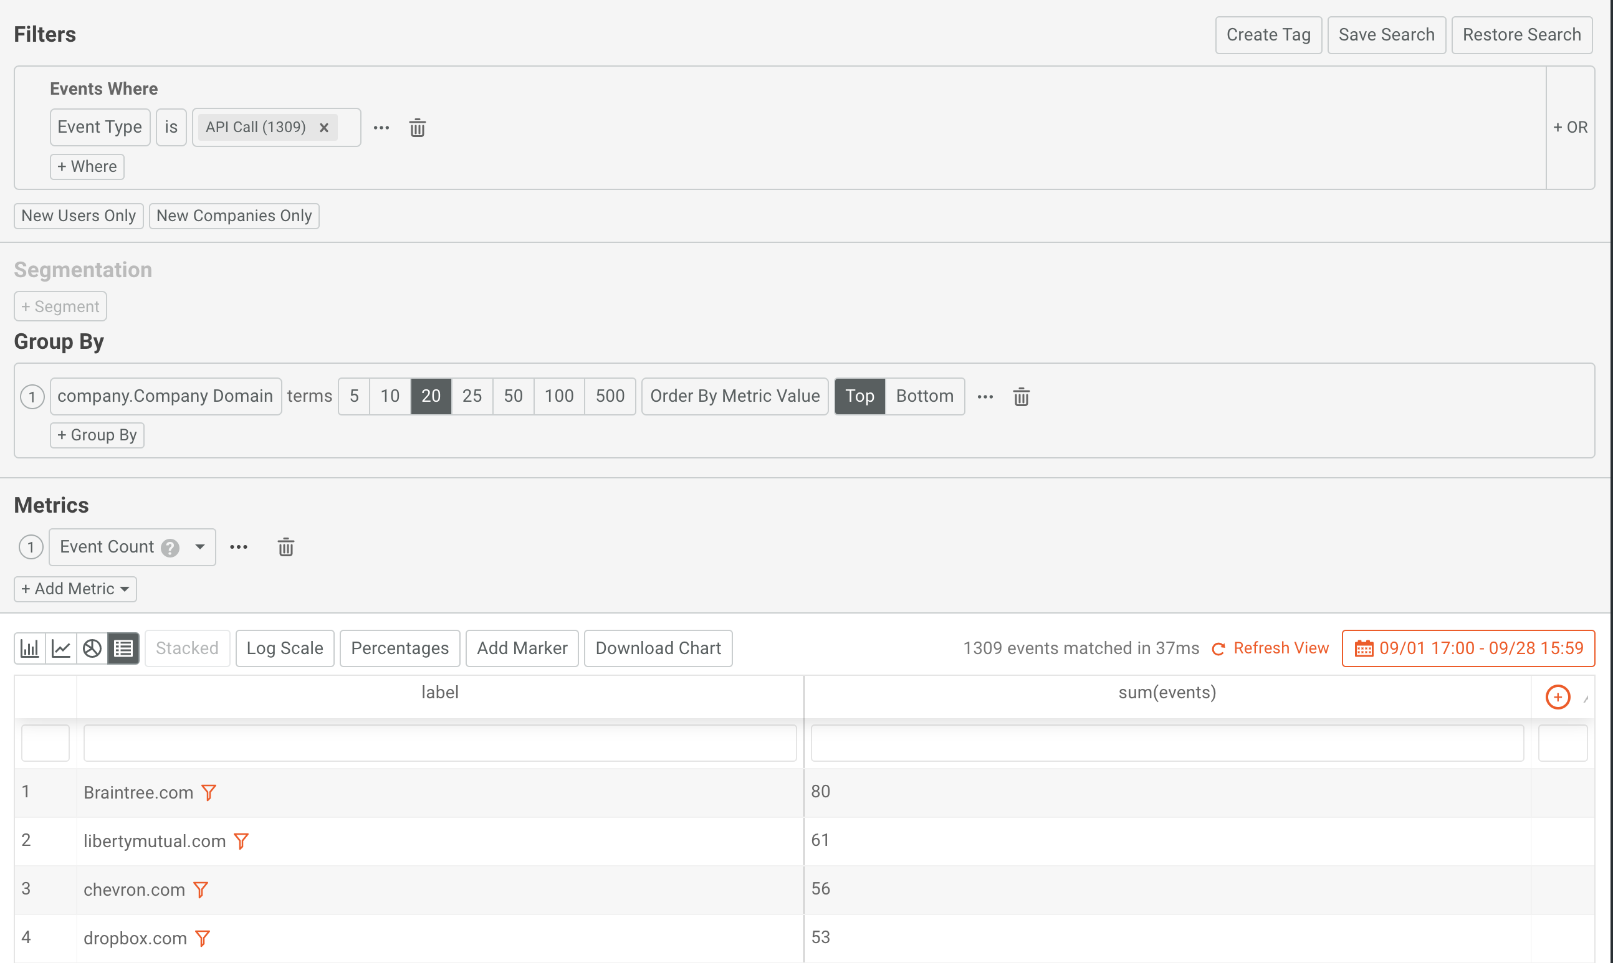Enable the New Users Only filter
Viewport: 1613px width, 963px height.
click(78, 216)
